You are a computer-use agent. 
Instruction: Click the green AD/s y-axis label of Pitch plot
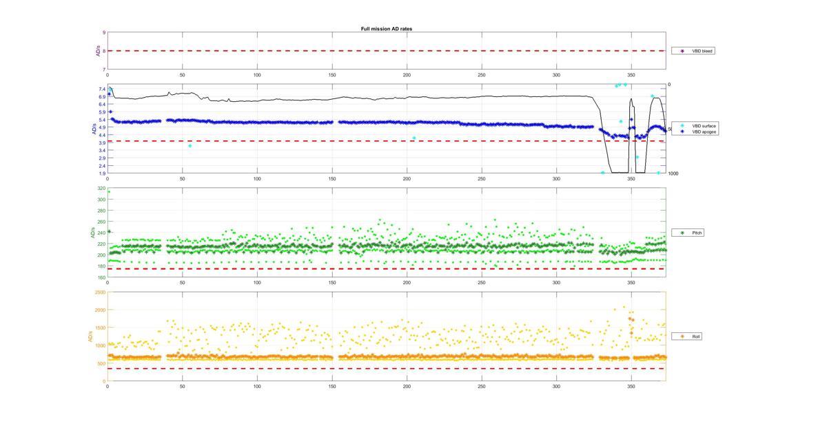[x=92, y=233]
